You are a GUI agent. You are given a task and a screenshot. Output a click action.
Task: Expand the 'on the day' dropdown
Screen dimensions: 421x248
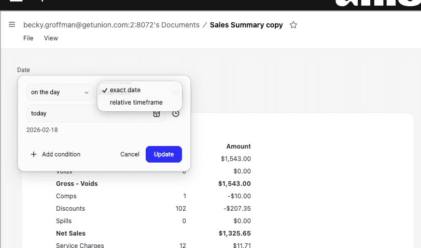(x=60, y=92)
